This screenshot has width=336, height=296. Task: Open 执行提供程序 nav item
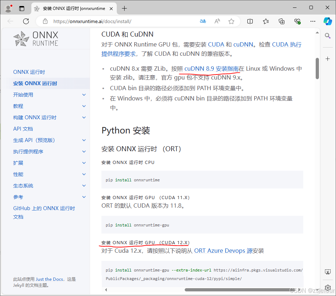pos(28,152)
